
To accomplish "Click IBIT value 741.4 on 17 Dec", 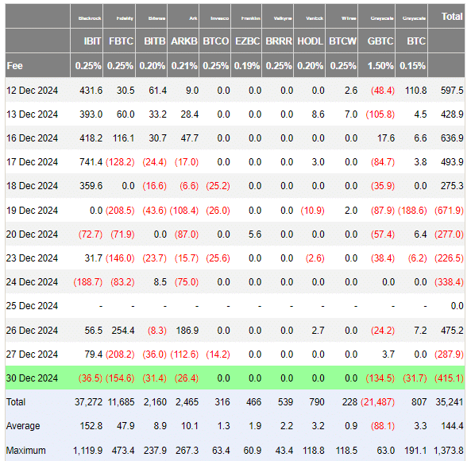I will pyautogui.click(x=91, y=162).
